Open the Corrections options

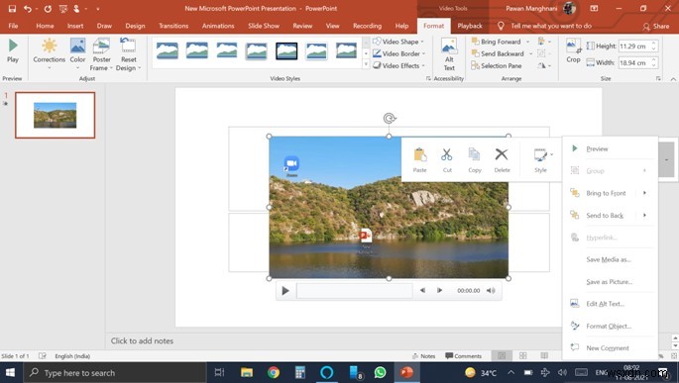tap(49, 53)
